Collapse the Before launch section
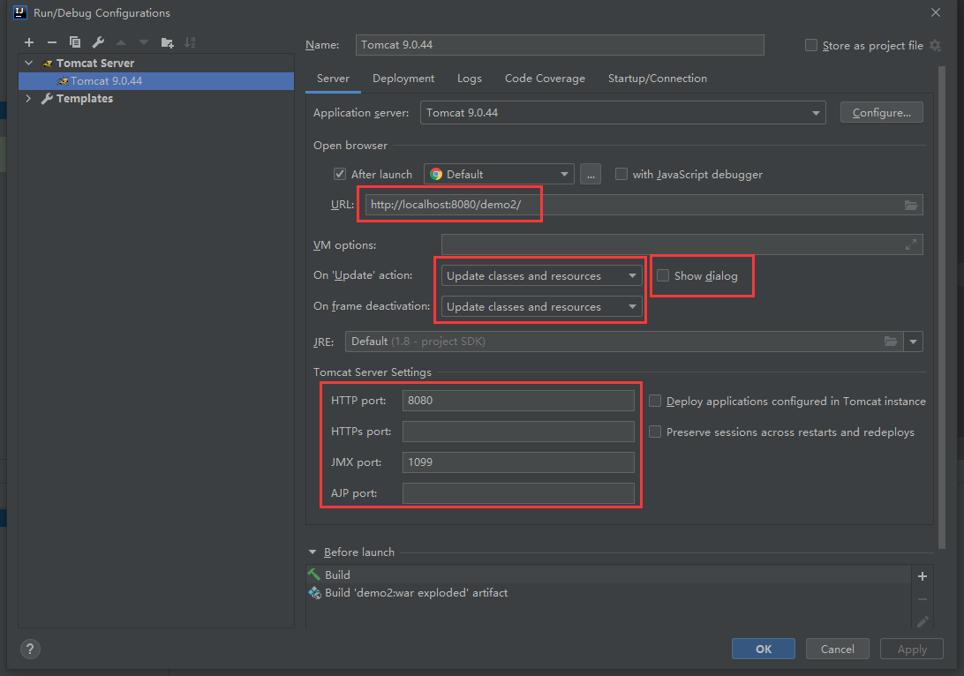 [313, 552]
